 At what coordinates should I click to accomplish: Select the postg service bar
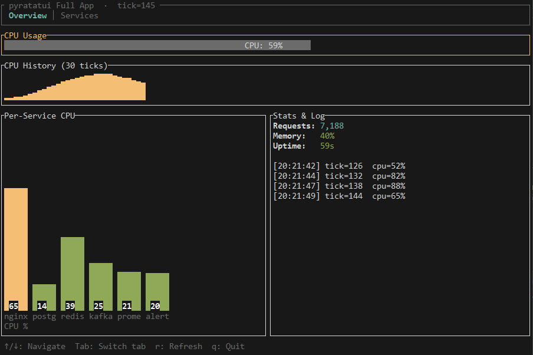44,297
